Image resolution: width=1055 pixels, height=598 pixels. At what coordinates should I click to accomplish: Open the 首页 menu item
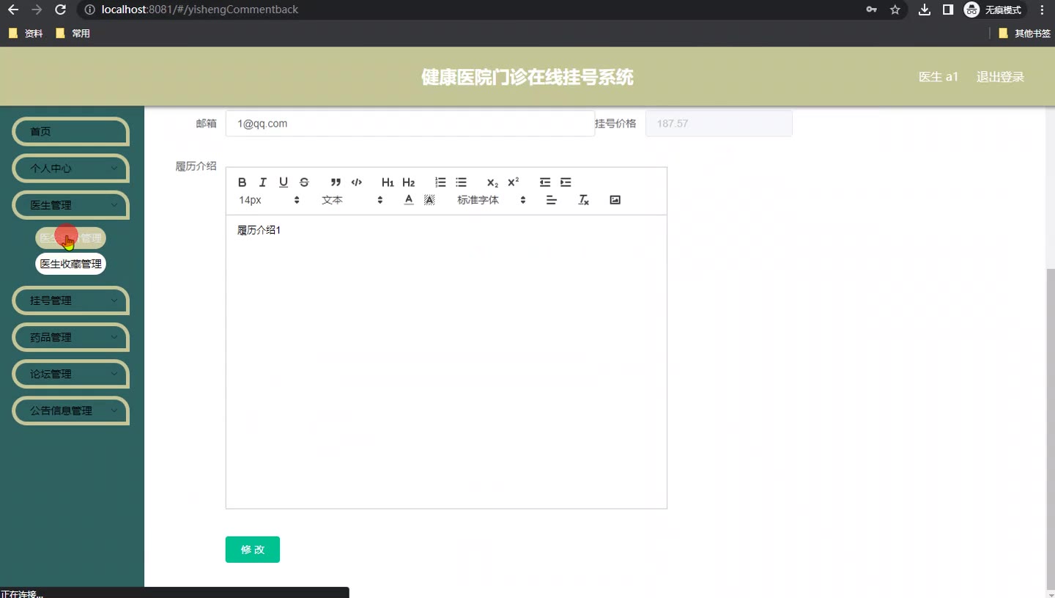click(x=71, y=132)
